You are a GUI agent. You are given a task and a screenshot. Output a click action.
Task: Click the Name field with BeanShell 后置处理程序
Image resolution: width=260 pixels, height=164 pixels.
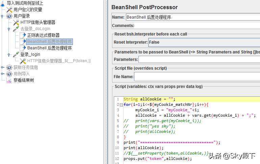(x=193, y=17)
